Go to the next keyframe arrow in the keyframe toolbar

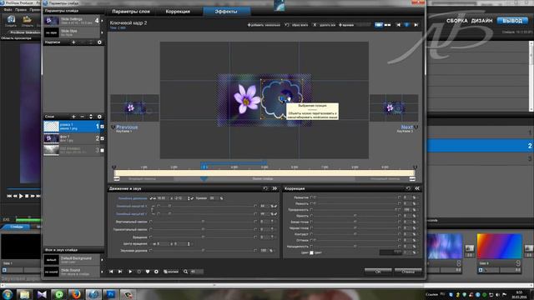[x=416, y=25]
